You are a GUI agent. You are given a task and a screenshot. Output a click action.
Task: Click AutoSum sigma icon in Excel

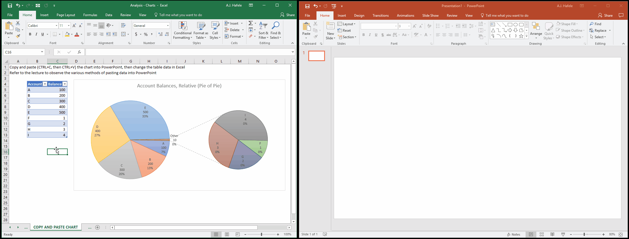pos(251,23)
